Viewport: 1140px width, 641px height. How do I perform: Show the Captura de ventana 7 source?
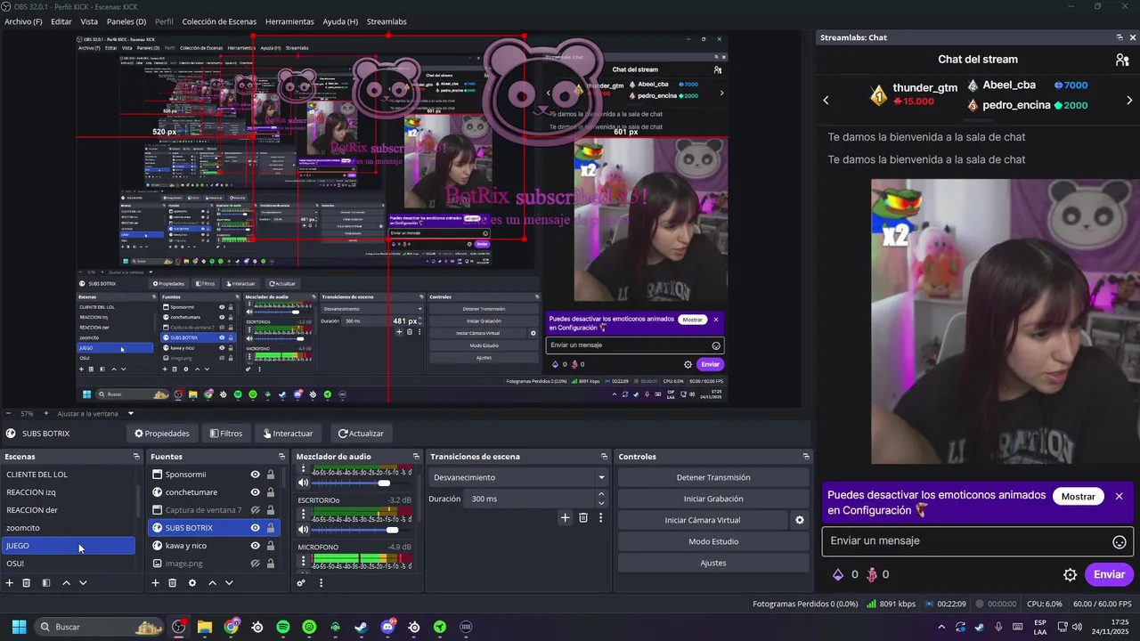[255, 510]
